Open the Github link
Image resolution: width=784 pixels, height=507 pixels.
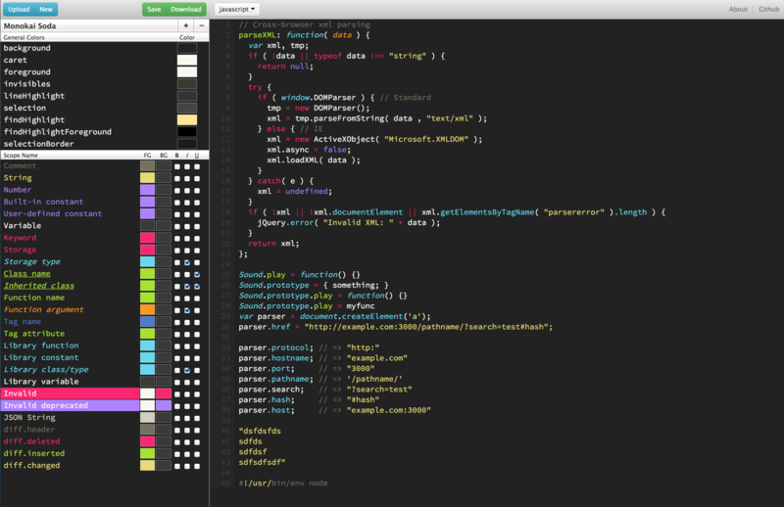768,9
